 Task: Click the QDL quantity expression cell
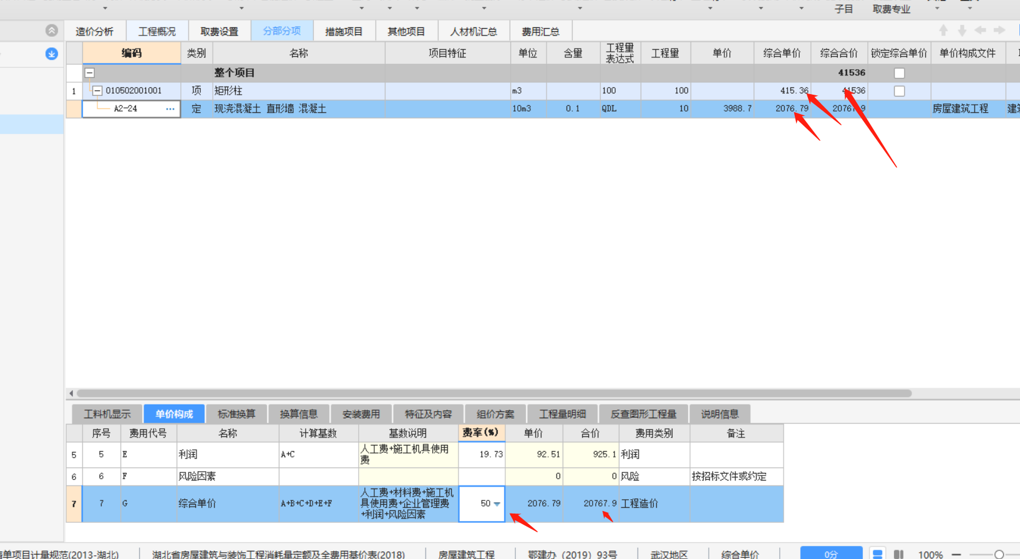coord(619,108)
